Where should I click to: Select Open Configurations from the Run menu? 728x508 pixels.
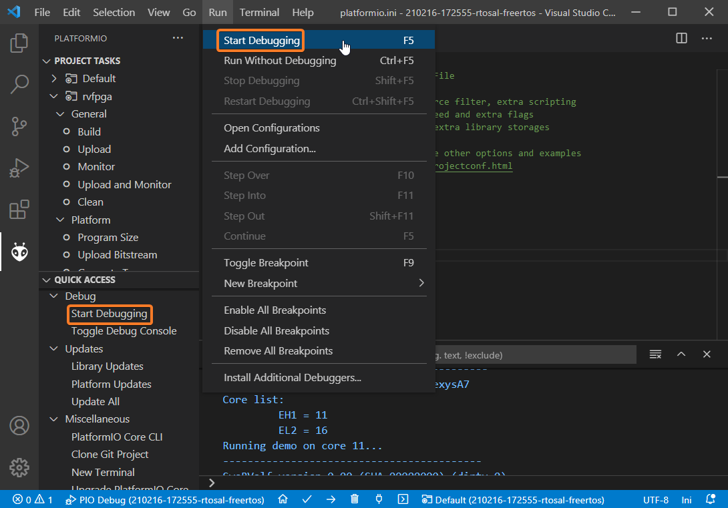coord(319,128)
